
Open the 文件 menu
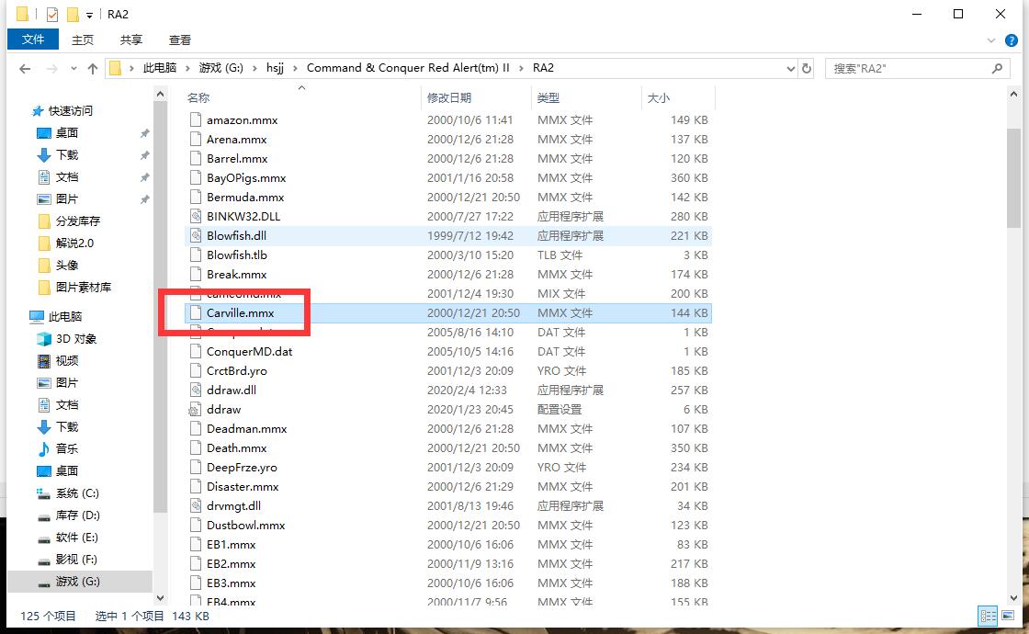click(x=33, y=40)
